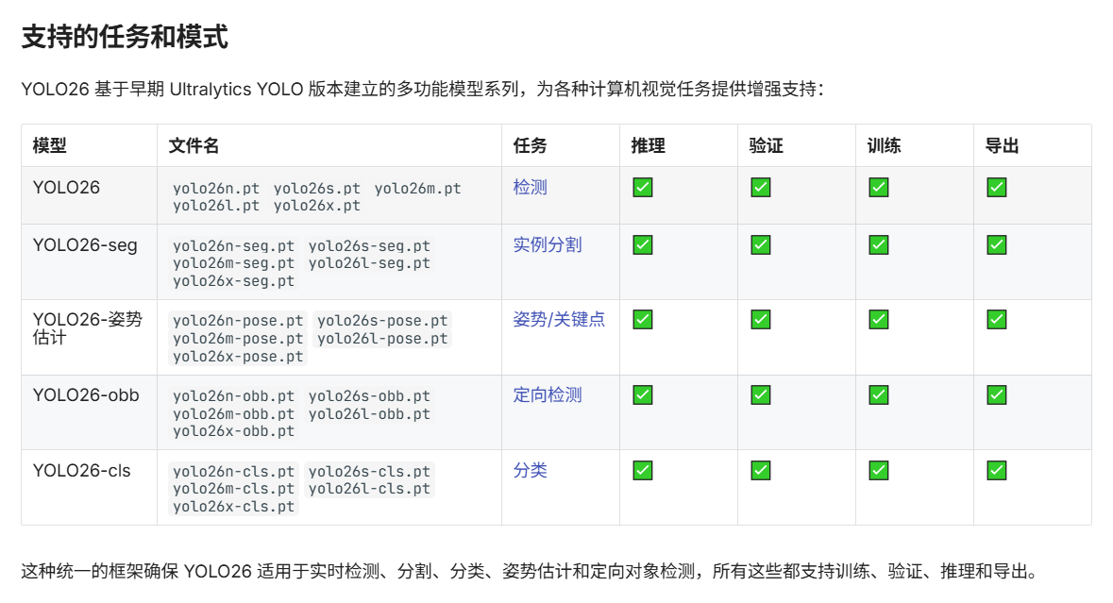
Task: Click the YOLO26-cls row 导出 checkmark
Action: [997, 470]
